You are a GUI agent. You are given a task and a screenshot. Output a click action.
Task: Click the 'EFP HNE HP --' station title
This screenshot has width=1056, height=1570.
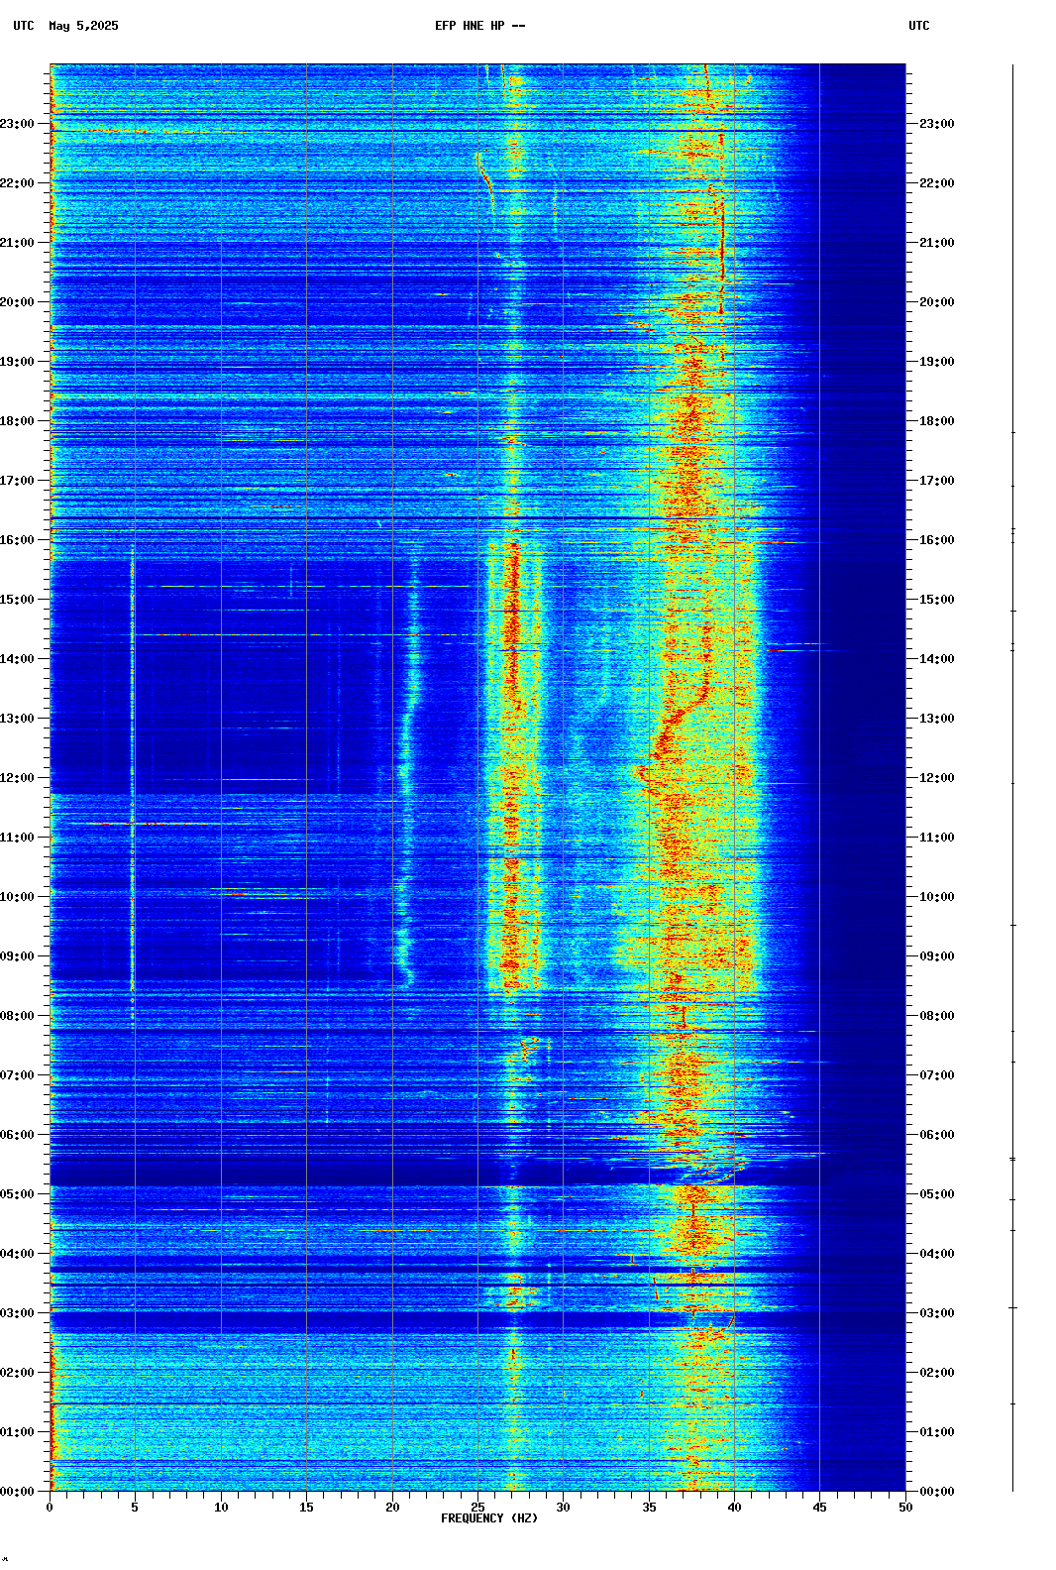point(480,26)
